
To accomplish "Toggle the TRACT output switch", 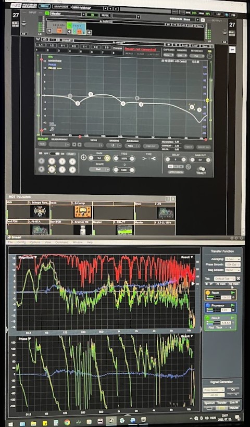I will point(201,169).
